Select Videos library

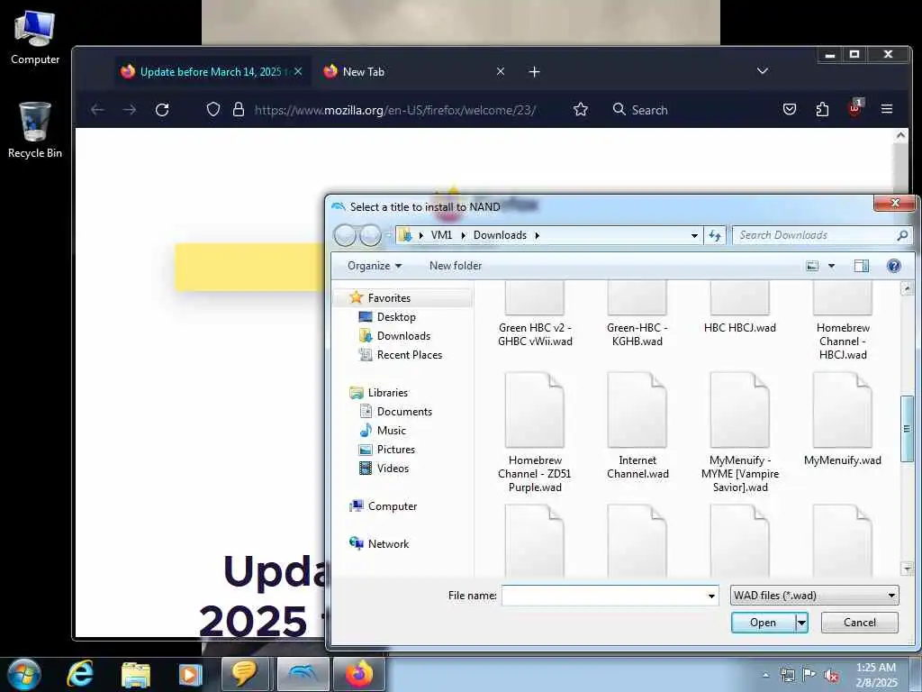[393, 469]
